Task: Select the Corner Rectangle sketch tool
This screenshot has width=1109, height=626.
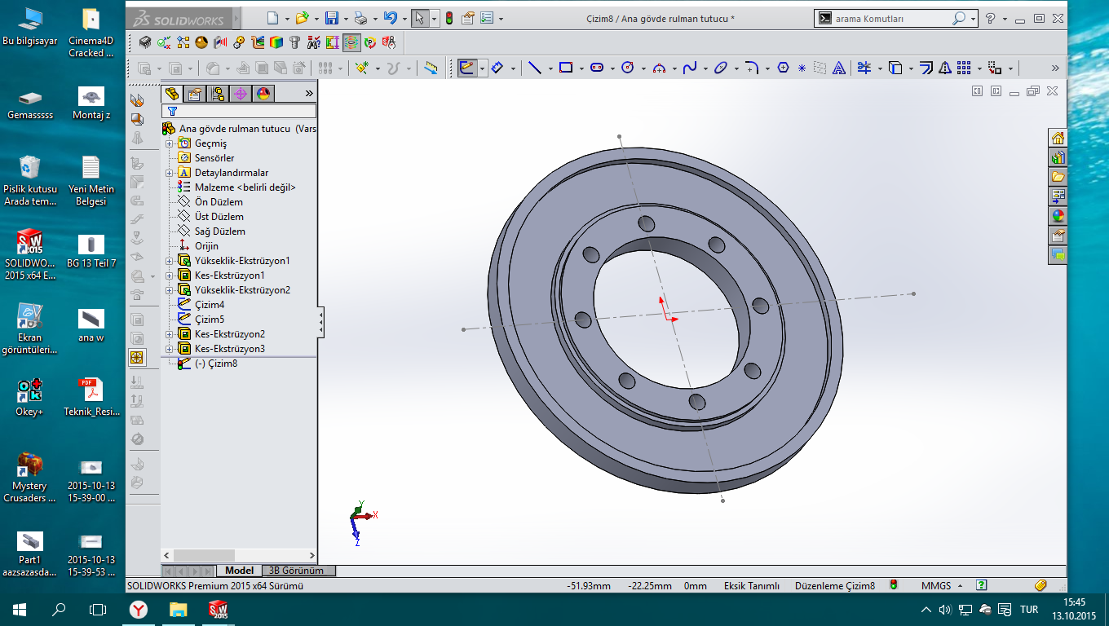Action: coord(566,68)
